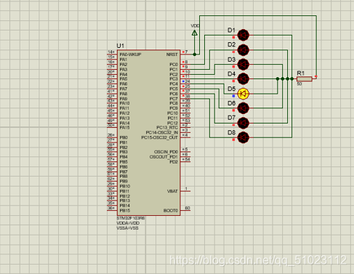354x274 pixels.
Task: Select the PA0-WKUP pin label
Action: tap(130, 55)
